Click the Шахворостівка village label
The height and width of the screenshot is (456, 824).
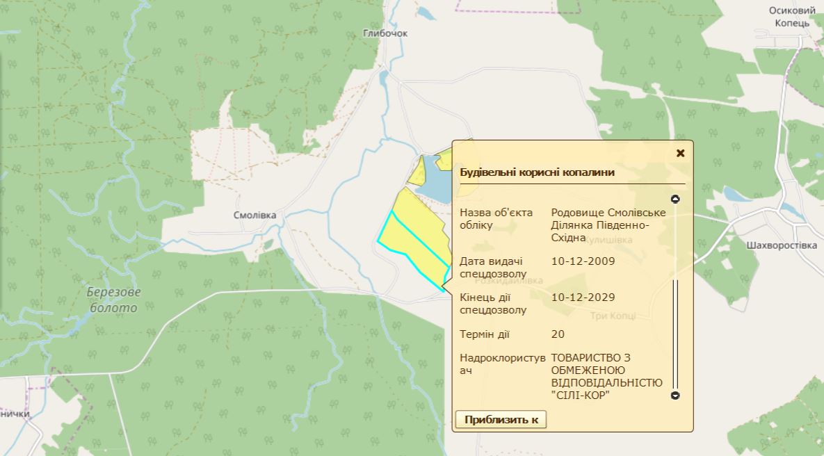coord(781,245)
